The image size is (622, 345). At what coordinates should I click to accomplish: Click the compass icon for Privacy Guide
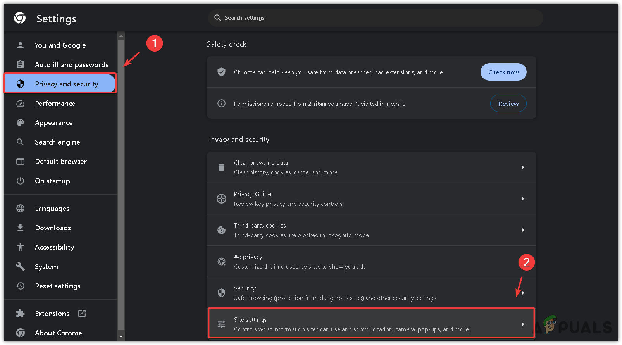221,199
